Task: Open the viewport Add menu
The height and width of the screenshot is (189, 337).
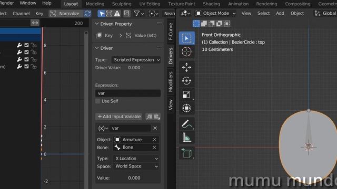Action: tap(280, 13)
